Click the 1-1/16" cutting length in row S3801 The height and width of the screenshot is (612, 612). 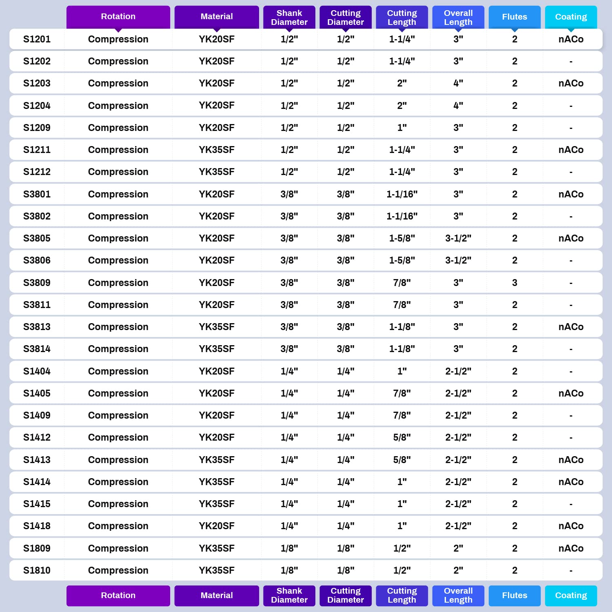point(402,194)
